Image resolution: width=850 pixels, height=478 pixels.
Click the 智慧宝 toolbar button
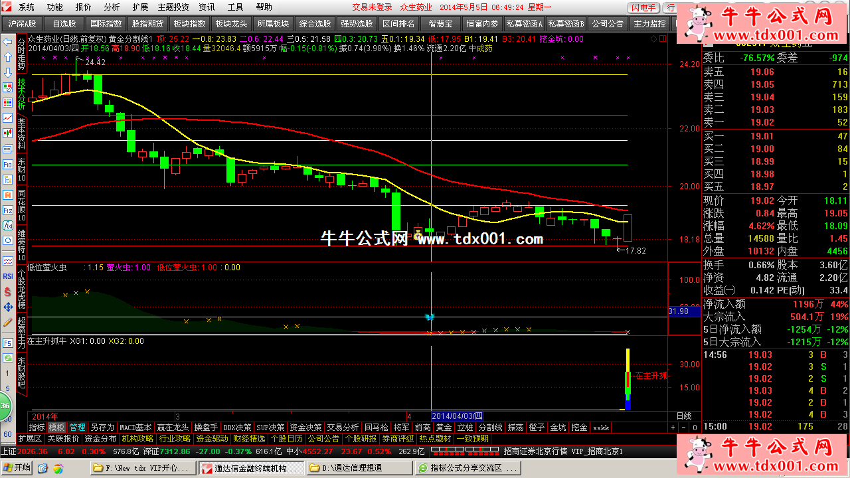click(x=441, y=23)
